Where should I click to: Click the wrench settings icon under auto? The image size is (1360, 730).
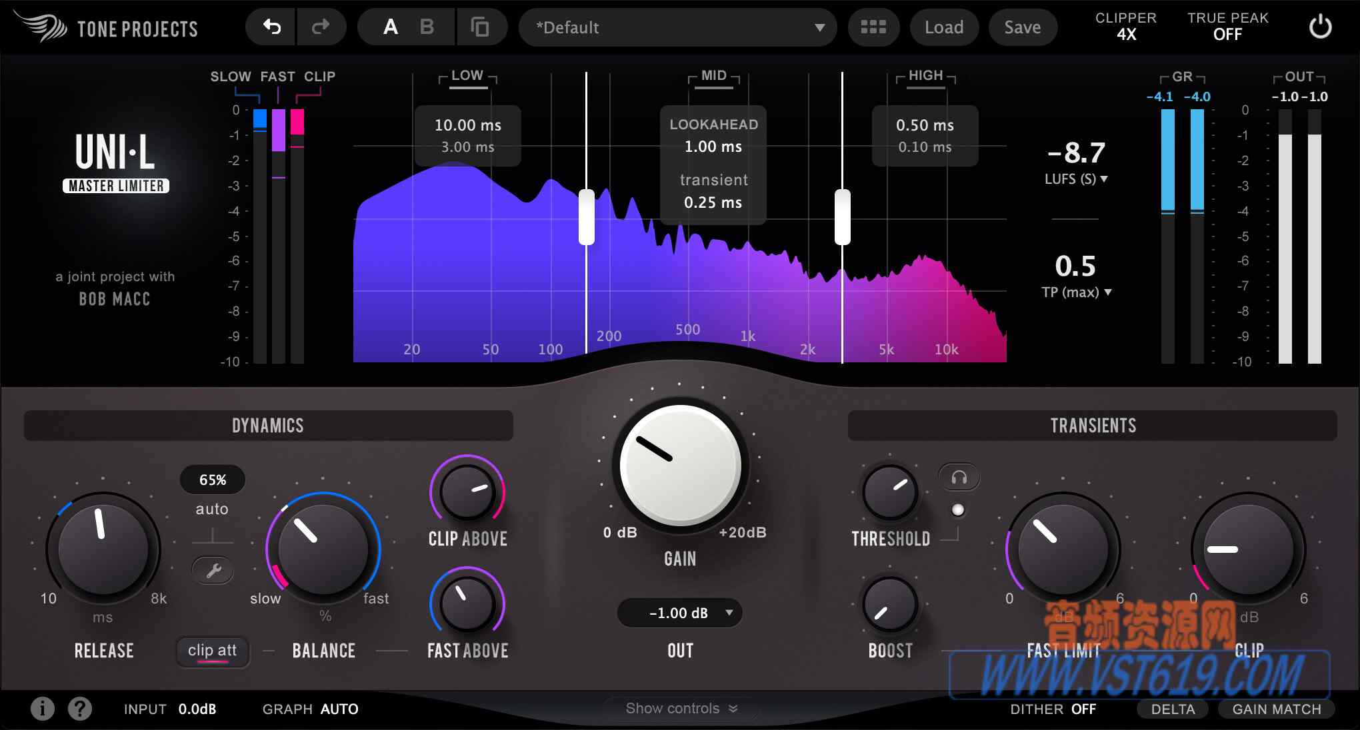[x=213, y=571]
